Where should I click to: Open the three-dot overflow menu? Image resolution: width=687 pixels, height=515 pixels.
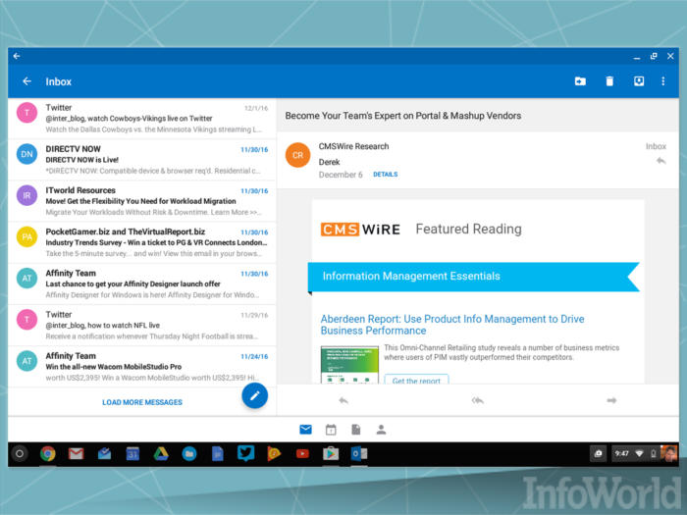click(x=662, y=81)
